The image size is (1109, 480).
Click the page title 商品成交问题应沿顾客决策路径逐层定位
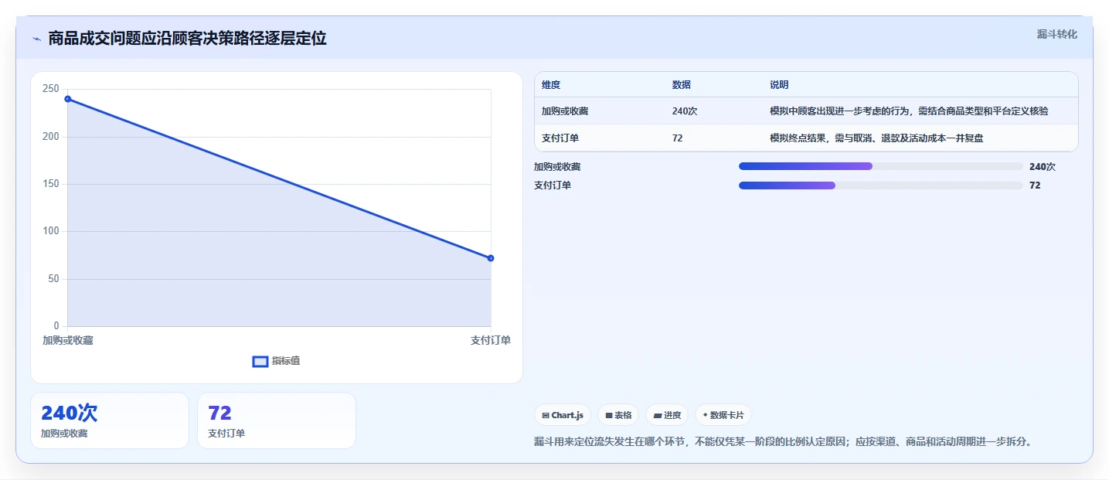187,39
